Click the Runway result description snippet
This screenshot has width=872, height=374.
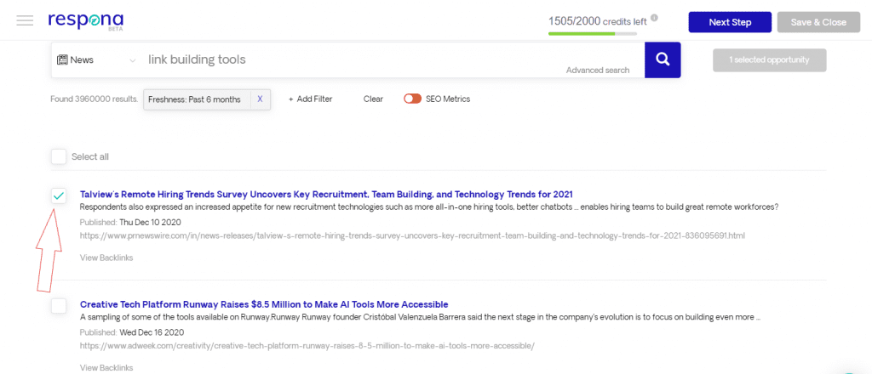coord(420,317)
